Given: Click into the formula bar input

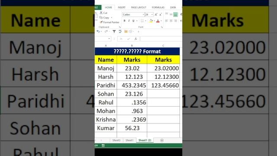Looking at the screenshot, I should click(161, 39).
